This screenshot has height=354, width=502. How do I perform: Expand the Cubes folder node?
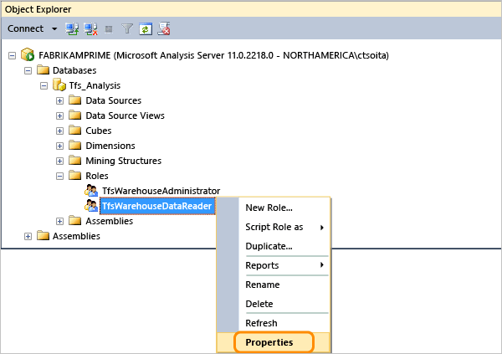pos(59,131)
